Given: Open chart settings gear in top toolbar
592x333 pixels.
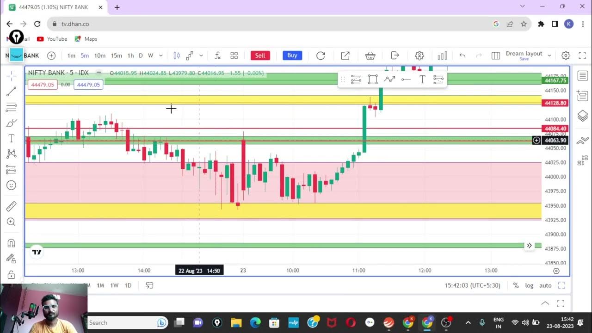Looking at the screenshot, I should click(x=419, y=55).
